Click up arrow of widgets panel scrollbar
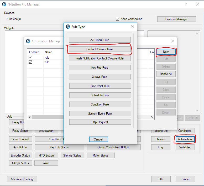 coord(197,33)
